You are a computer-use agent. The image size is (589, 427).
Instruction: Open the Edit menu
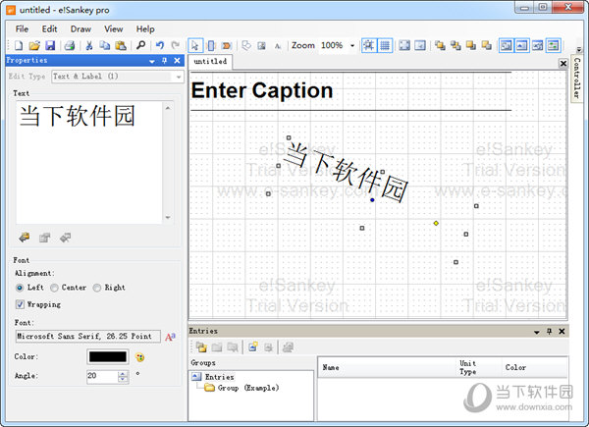coord(49,28)
